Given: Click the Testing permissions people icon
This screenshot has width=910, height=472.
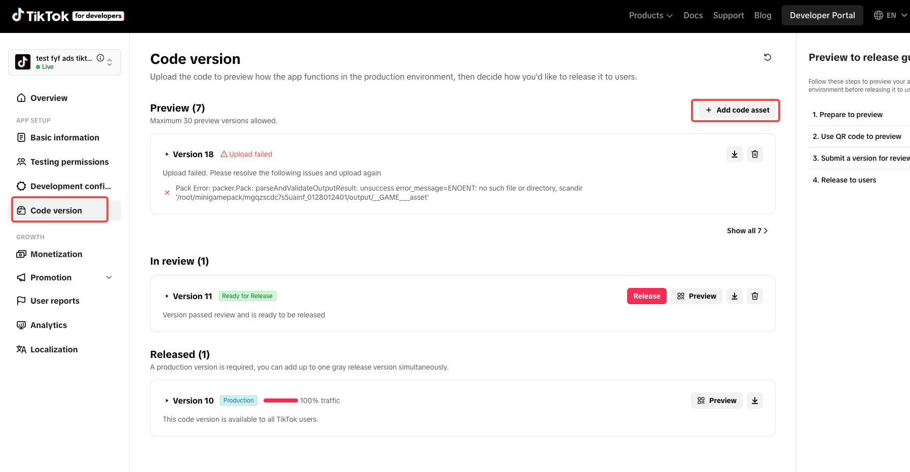Looking at the screenshot, I should tap(21, 162).
